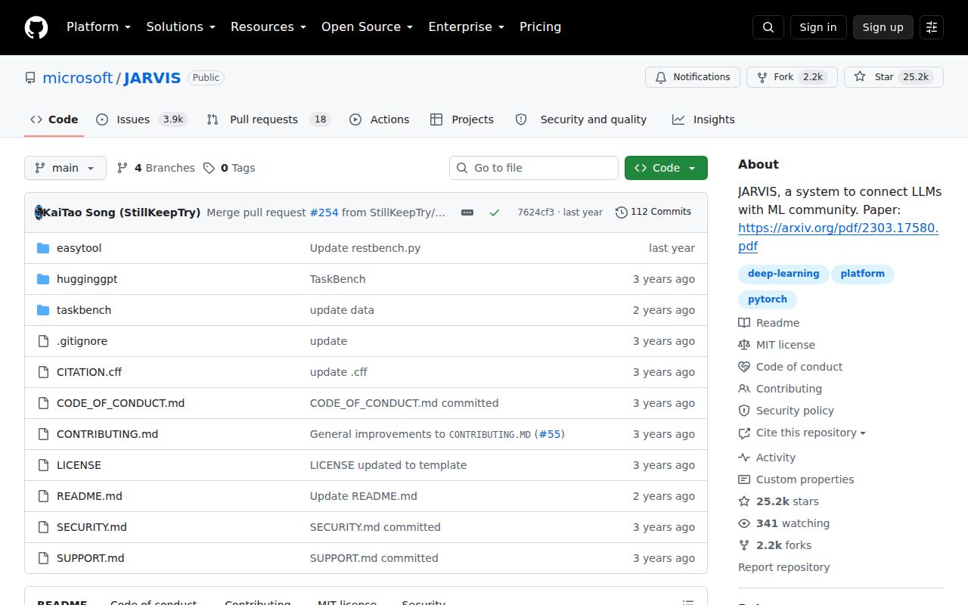Click the easytool folder icon
This screenshot has height=605, width=968.
[x=43, y=248]
